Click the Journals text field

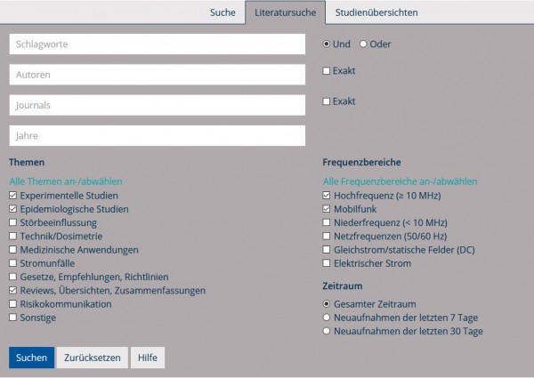coord(158,105)
